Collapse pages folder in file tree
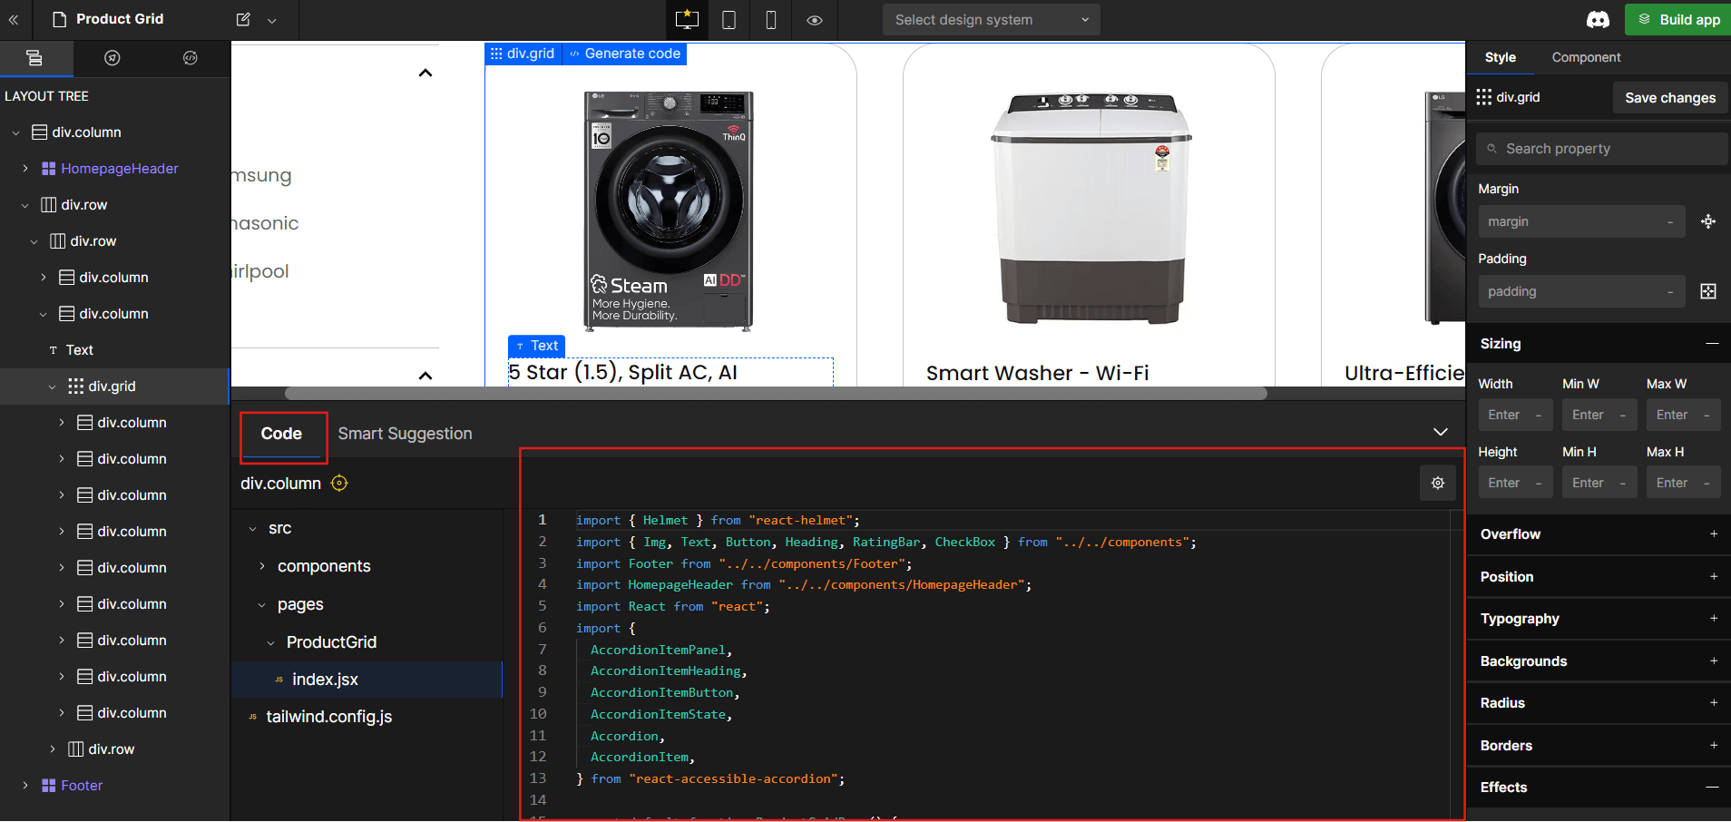This screenshot has width=1731, height=822. tap(262, 605)
